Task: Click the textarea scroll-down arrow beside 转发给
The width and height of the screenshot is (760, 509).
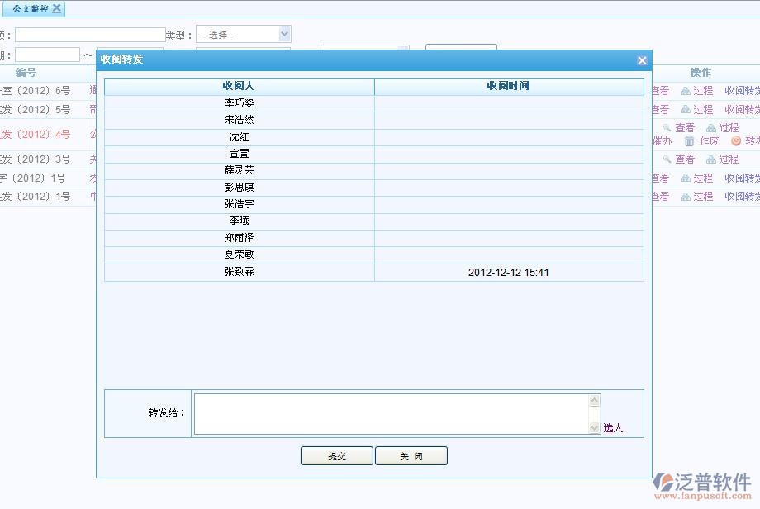Action: point(595,428)
